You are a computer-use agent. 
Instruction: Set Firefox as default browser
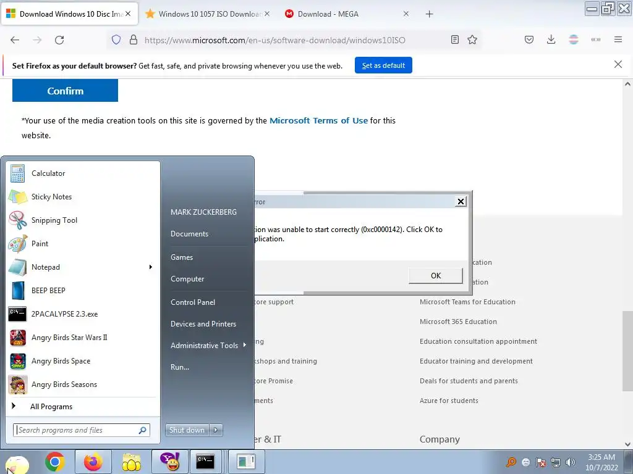coord(383,65)
